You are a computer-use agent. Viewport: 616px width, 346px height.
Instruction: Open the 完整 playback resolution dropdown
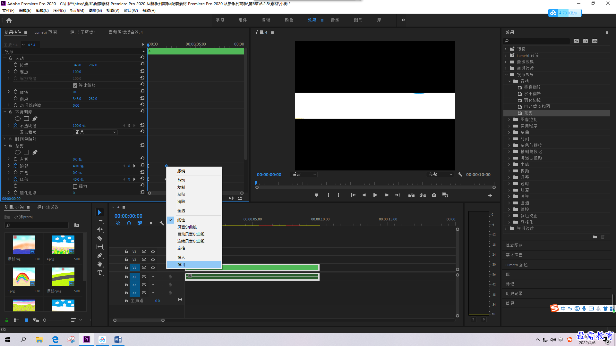440,175
